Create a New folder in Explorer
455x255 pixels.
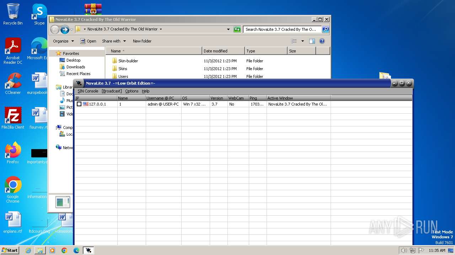tap(142, 41)
